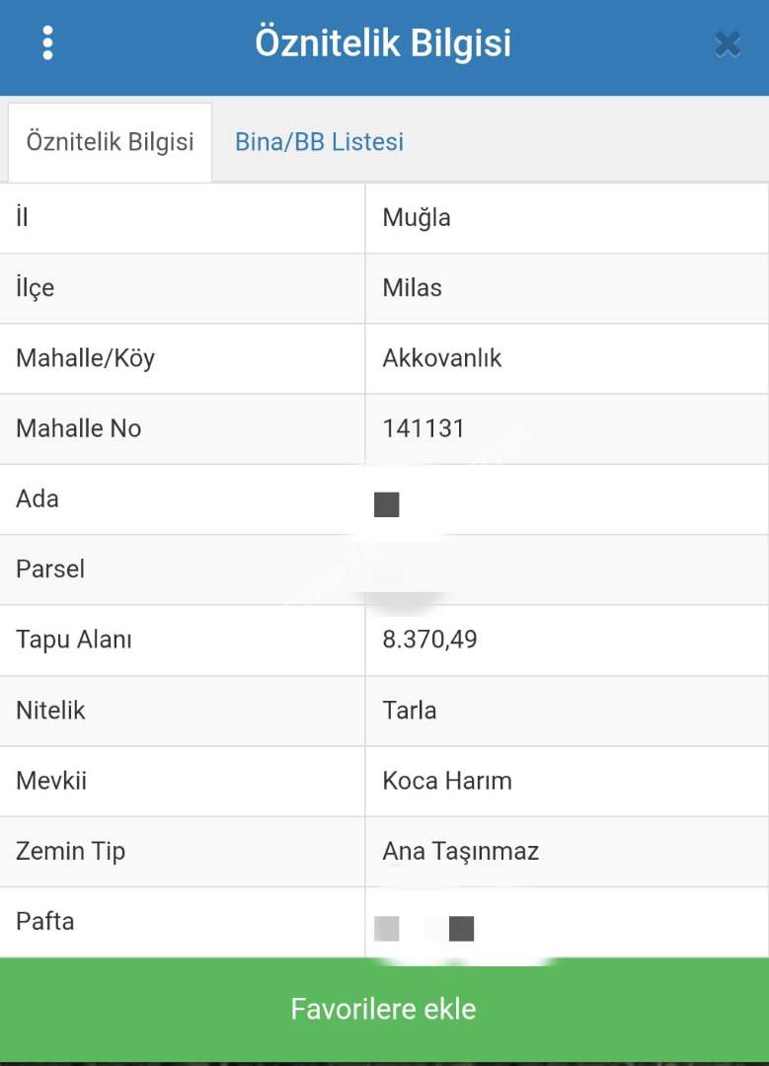Image resolution: width=769 pixels, height=1066 pixels.
Task: Close the Öznitelik Bilgisi panel
Action: [x=727, y=44]
